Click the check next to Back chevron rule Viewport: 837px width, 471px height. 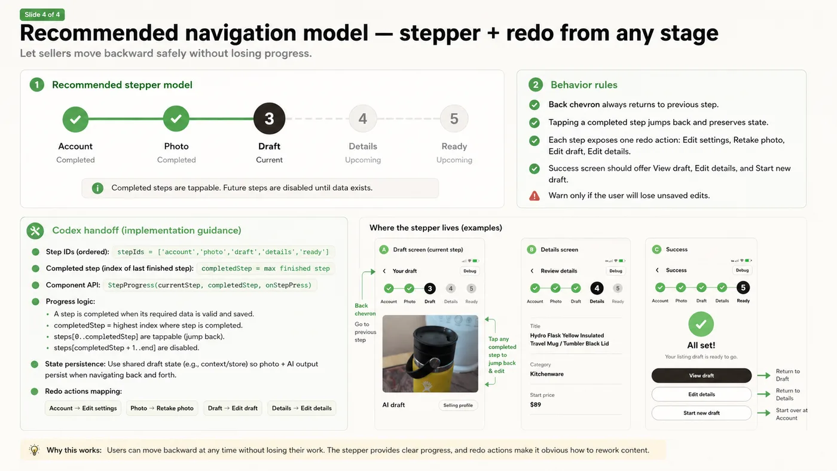[534, 105]
